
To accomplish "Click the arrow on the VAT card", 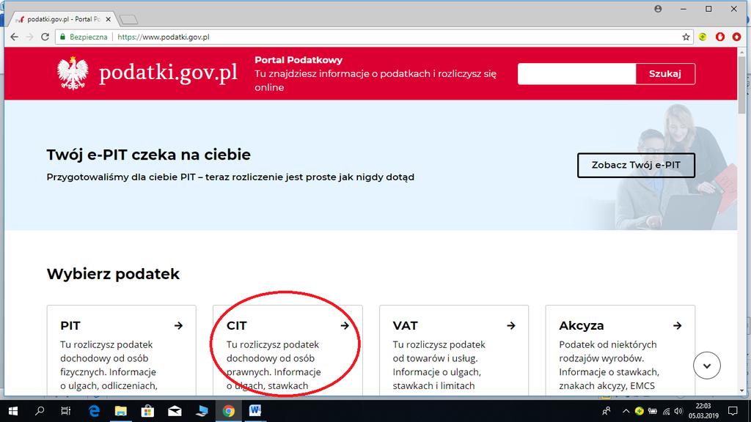I will (511, 326).
